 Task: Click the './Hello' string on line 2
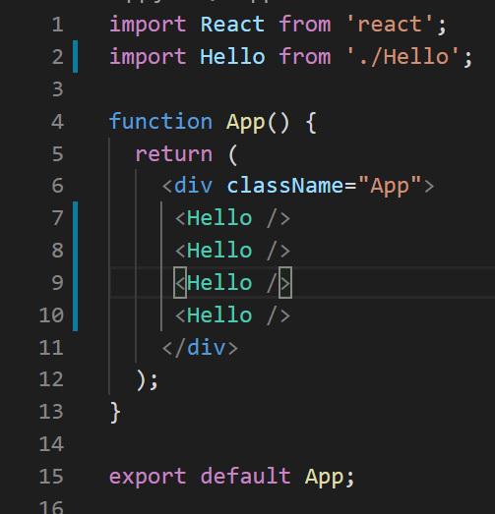click(402, 57)
